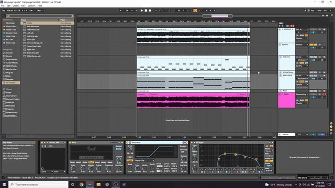Viewport: 335px width, 188px height.
Task: Fold the Top Line track
Action: pyautogui.click(x=281, y=57)
